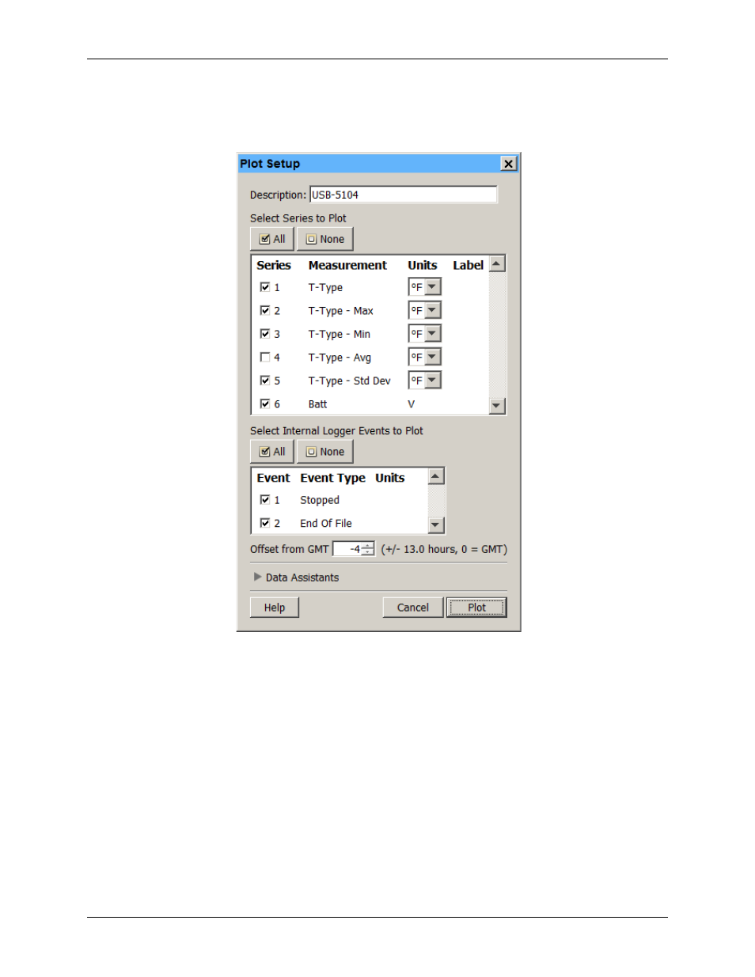
Task: Click None button under Internal Logger Events
Action: pyautogui.click(x=325, y=452)
